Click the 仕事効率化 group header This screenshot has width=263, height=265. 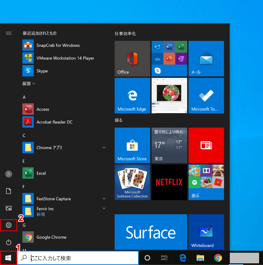(x=125, y=34)
